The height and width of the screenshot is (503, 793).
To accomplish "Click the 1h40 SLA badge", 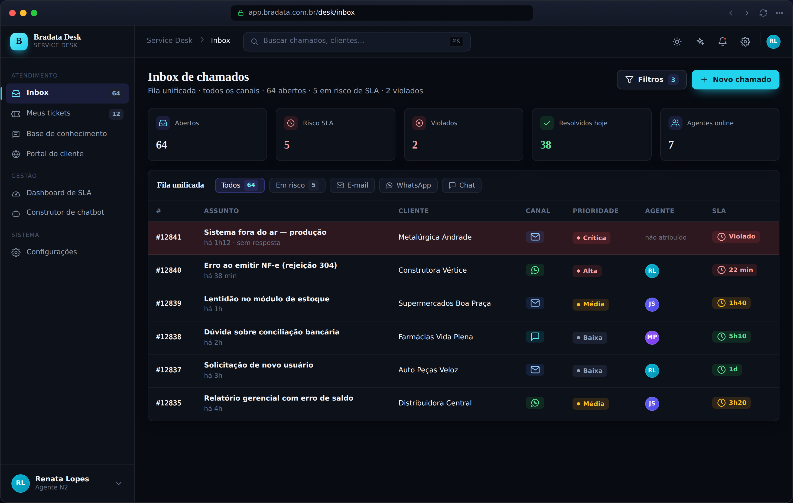I will (731, 303).
